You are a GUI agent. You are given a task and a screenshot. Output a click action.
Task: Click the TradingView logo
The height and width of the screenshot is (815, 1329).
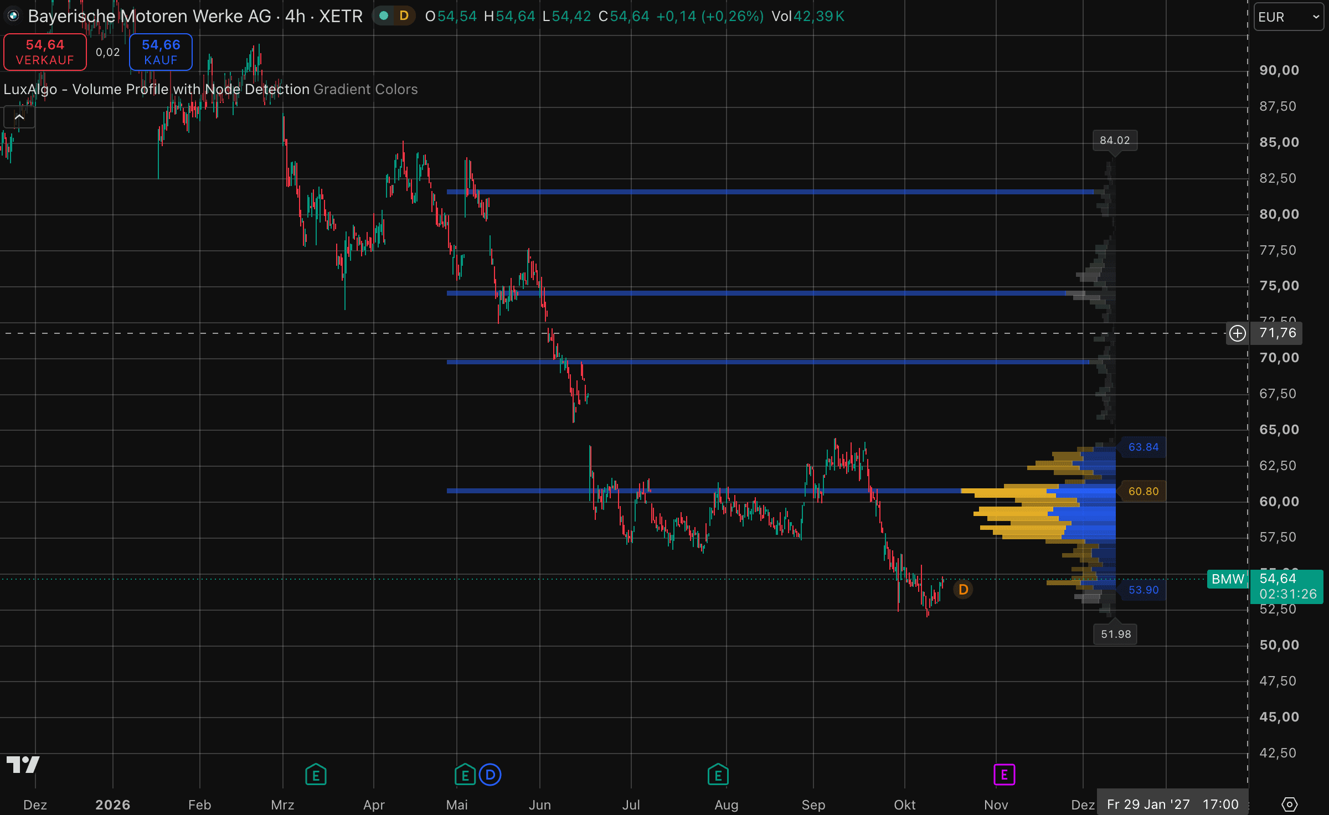pyautogui.click(x=23, y=765)
